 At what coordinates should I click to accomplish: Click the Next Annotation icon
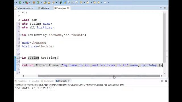(x=81, y=2)
